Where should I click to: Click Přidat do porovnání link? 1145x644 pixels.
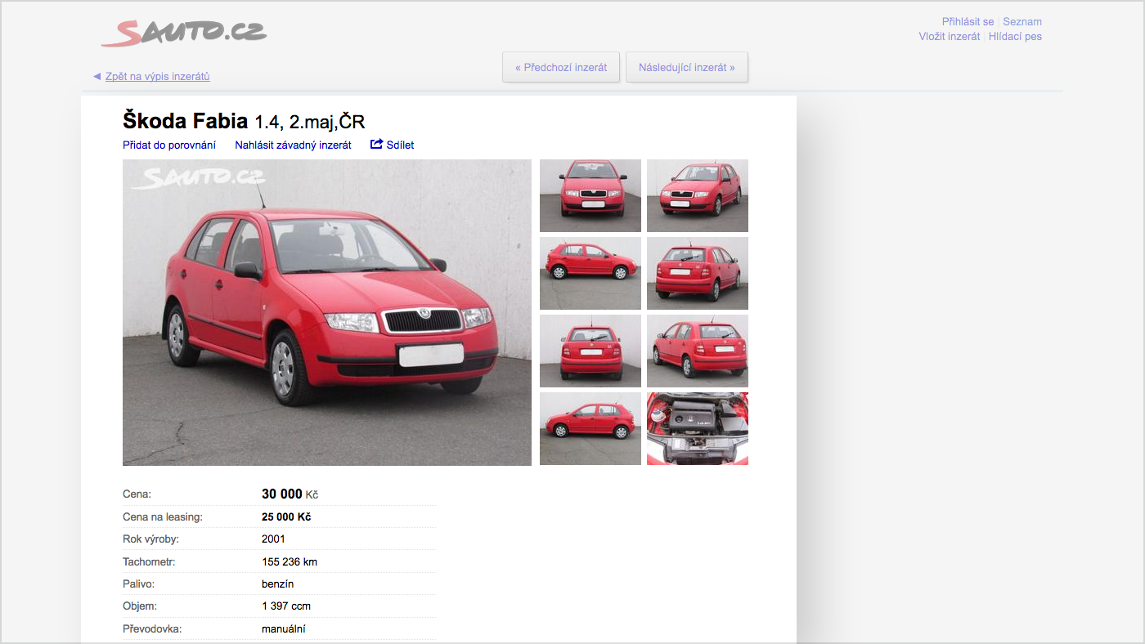tap(169, 145)
